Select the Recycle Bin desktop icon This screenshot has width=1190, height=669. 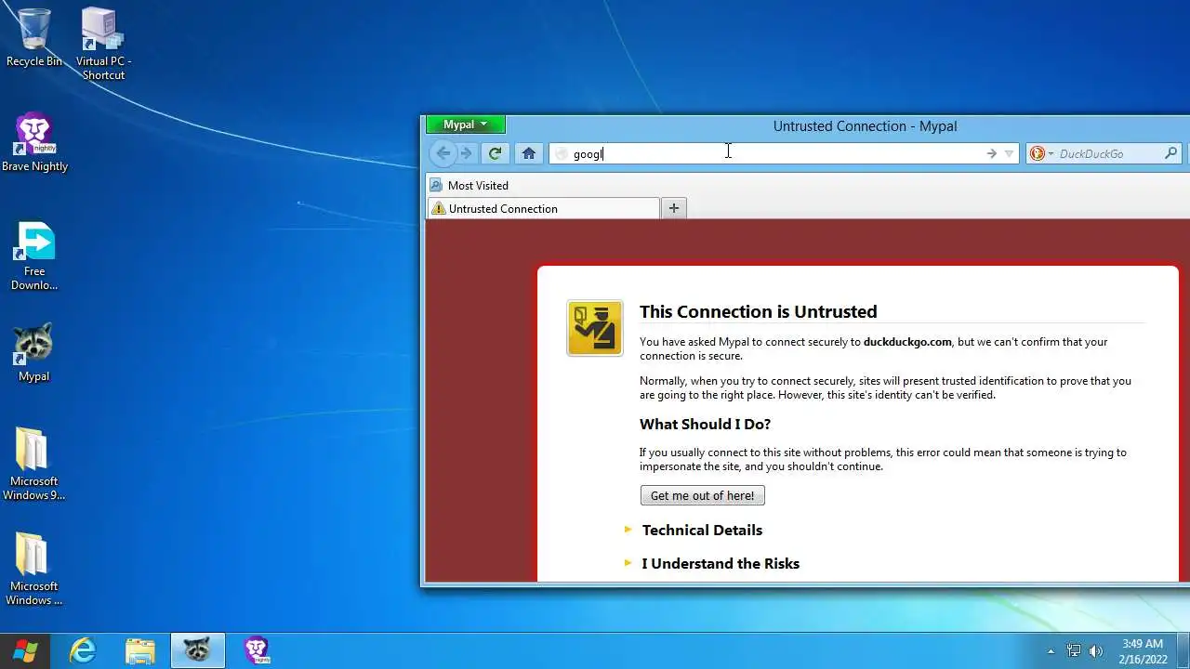[x=34, y=38]
